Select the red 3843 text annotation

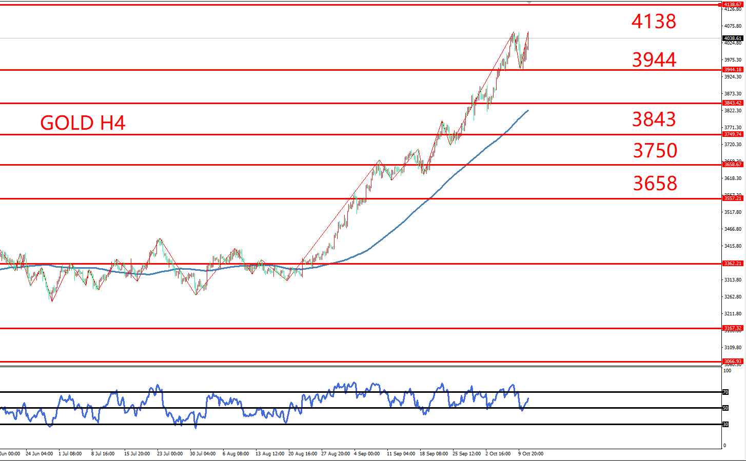pyautogui.click(x=654, y=119)
